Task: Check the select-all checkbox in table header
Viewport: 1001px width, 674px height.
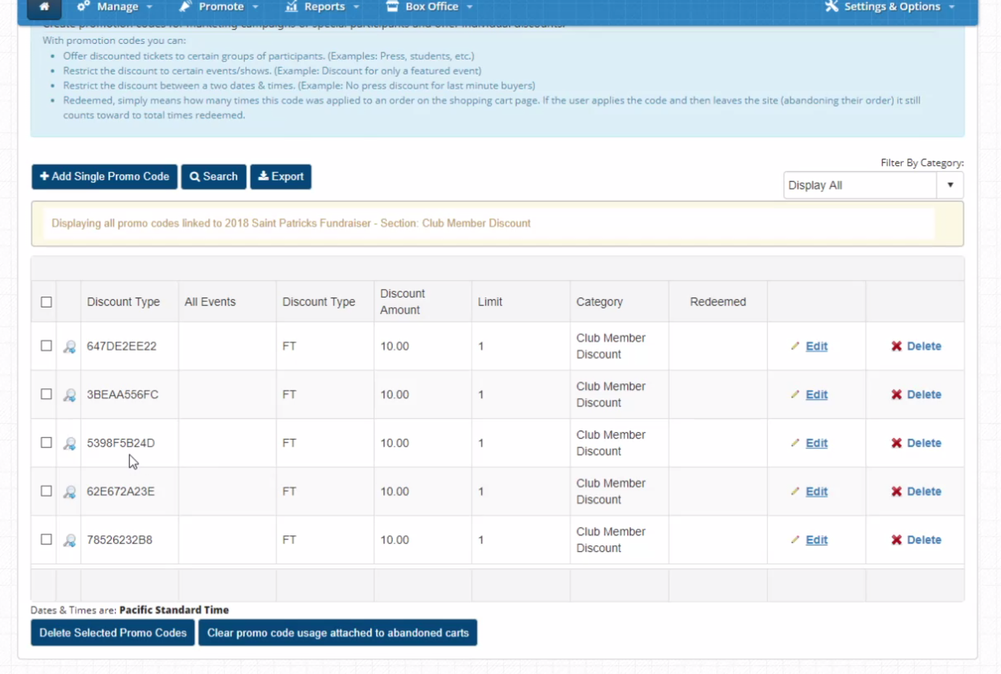Action: tap(46, 302)
